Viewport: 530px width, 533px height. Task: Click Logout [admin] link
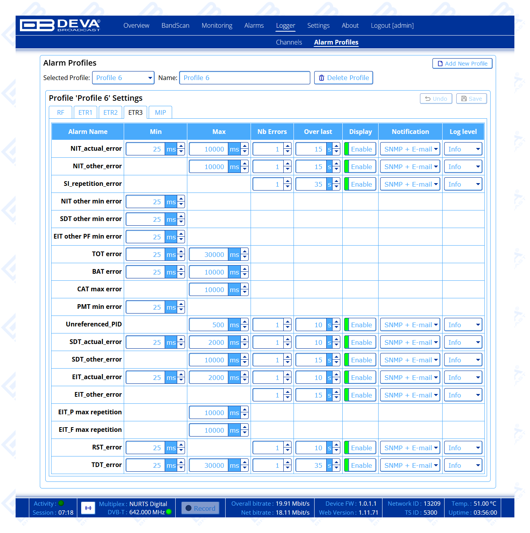[392, 25]
